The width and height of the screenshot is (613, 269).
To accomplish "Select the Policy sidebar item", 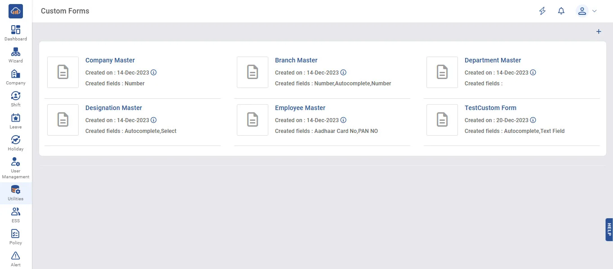I will coord(16,234).
